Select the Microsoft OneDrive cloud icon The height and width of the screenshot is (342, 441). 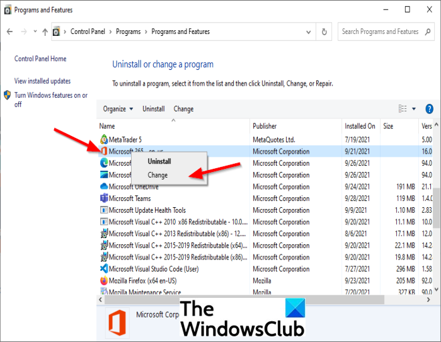[x=104, y=186]
